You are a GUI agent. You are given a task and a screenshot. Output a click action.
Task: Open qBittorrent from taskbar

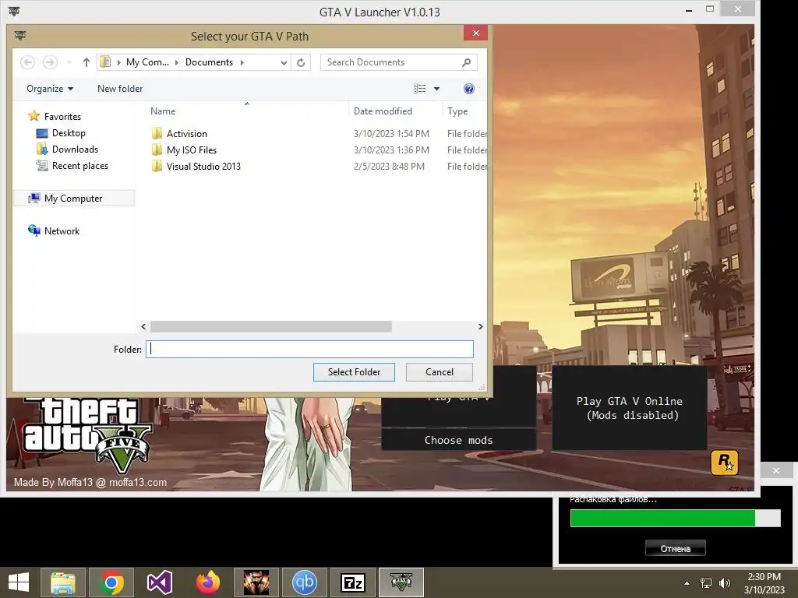pyautogui.click(x=305, y=582)
